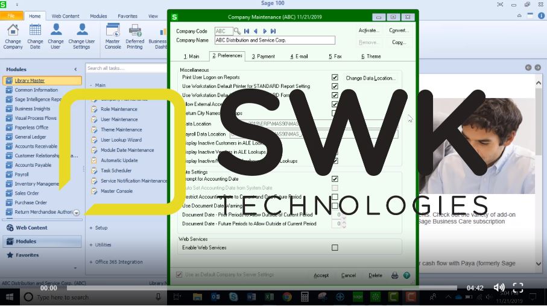Launch the Master Console from the ribbon
Viewport: 547px width, 306px height.
point(113,36)
